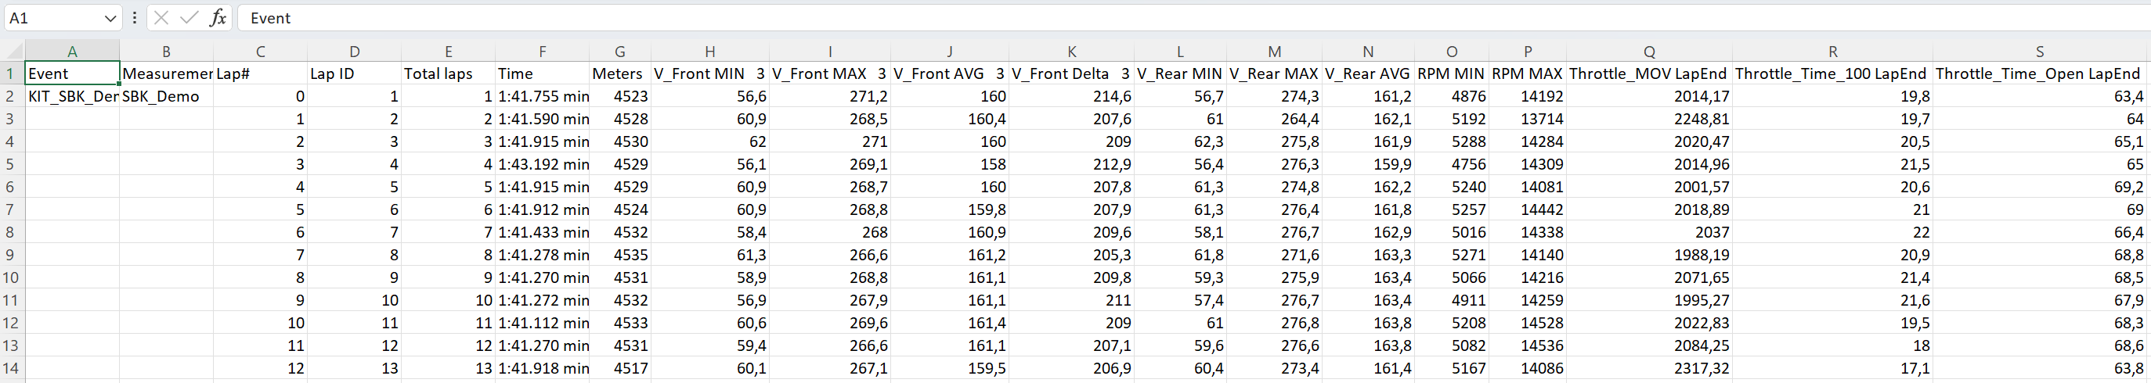
Task: Click the RPM MAX header cell
Action: 1526,73
